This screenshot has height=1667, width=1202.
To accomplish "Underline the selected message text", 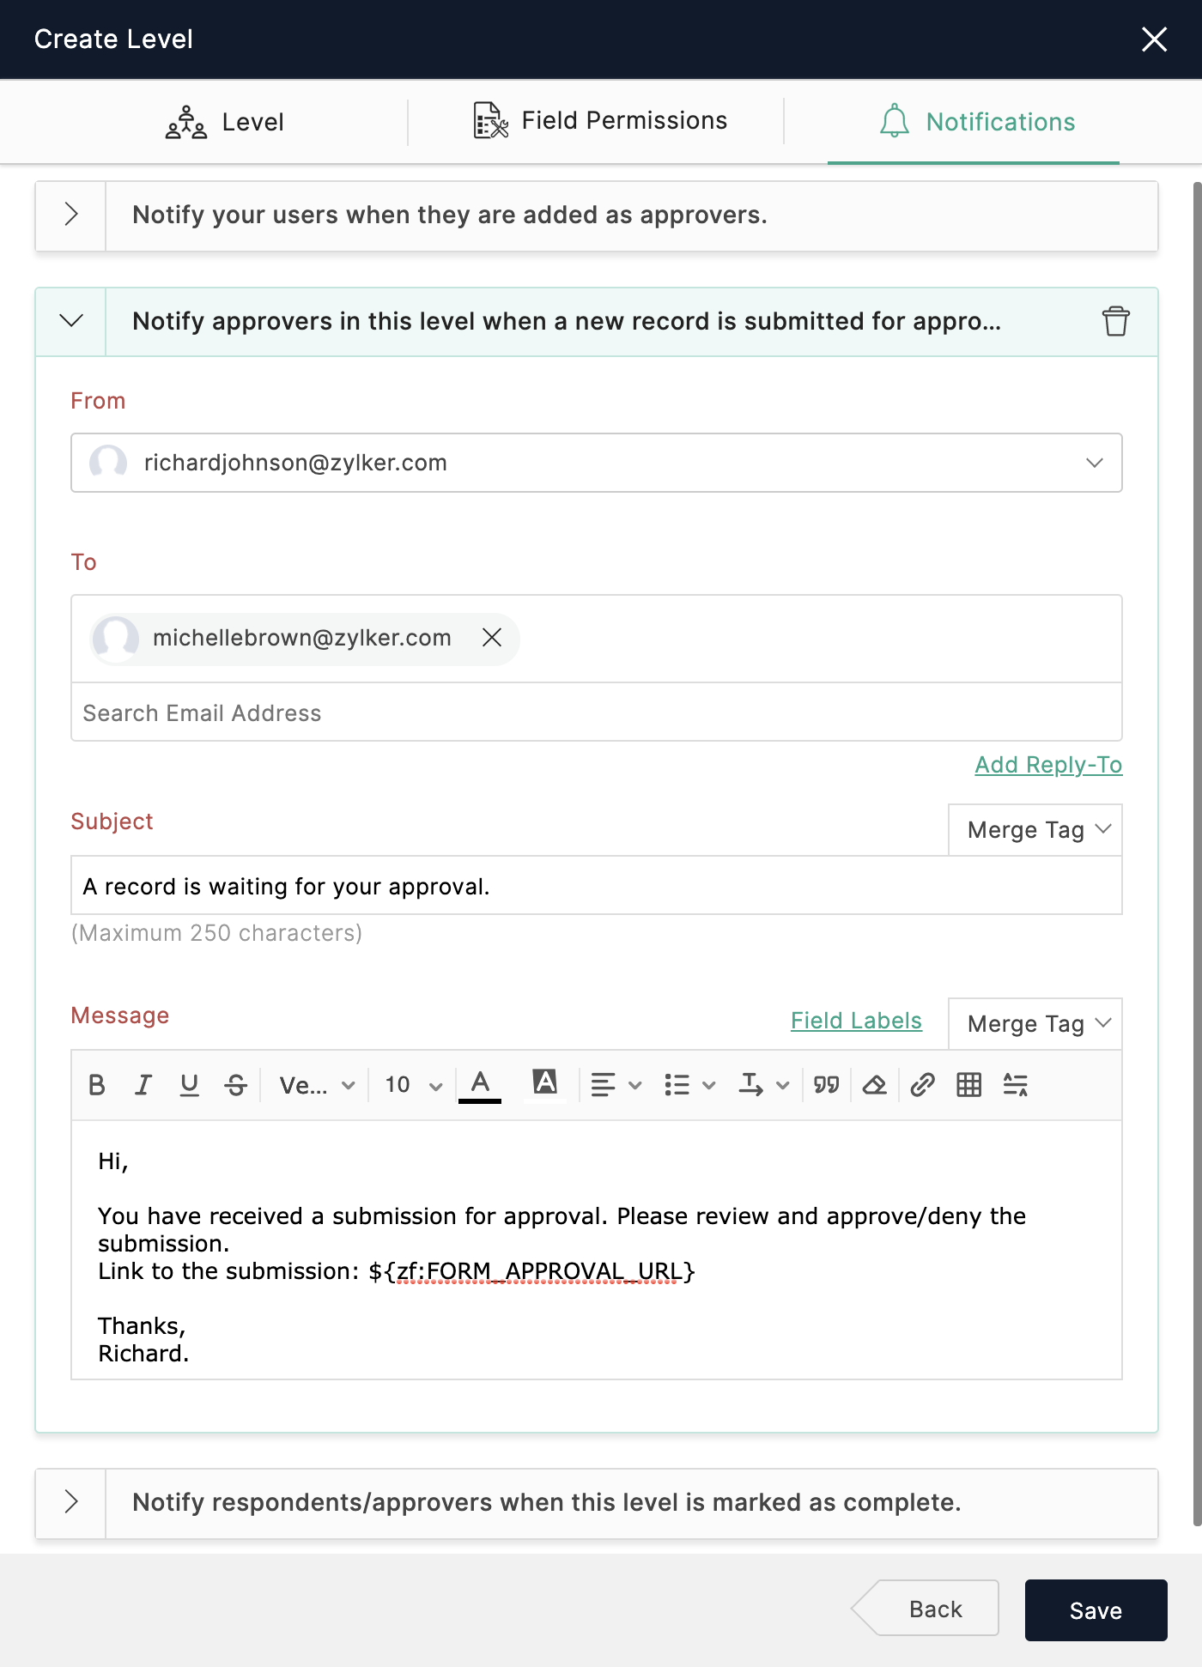I will tap(189, 1085).
